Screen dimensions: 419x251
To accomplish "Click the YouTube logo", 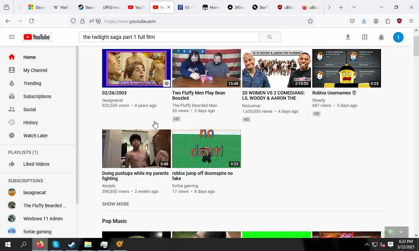I will pyautogui.click(x=37, y=37).
